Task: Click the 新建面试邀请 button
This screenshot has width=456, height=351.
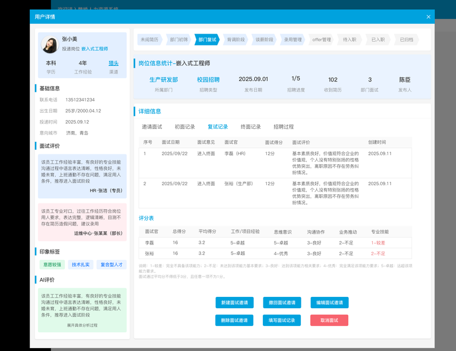Action: (x=234, y=303)
